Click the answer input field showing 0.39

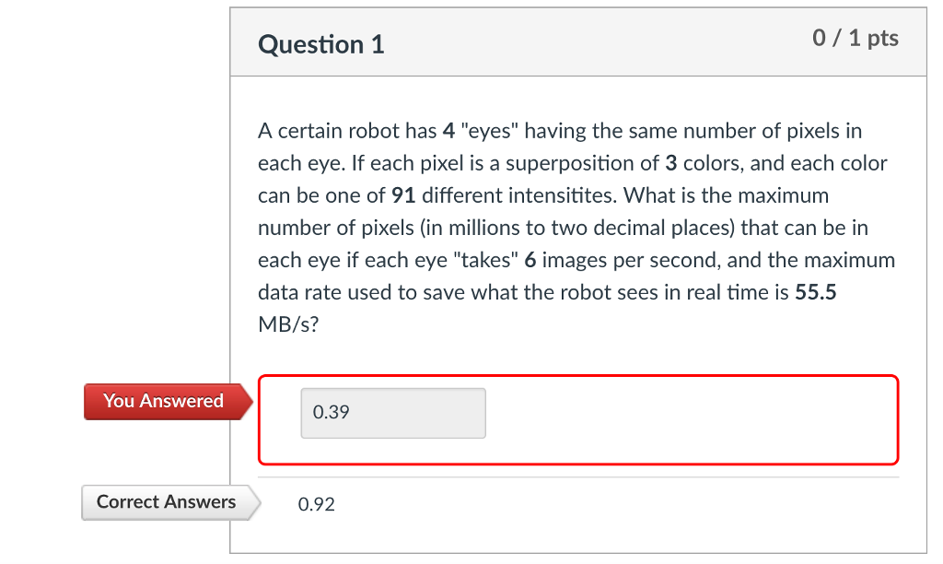392,413
